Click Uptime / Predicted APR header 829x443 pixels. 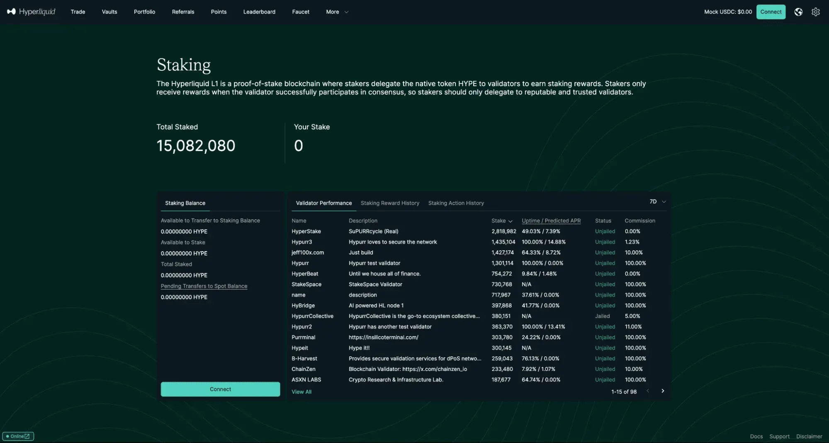point(551,221)
